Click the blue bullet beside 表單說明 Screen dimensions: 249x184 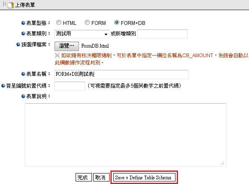click(x=24, y=96)
